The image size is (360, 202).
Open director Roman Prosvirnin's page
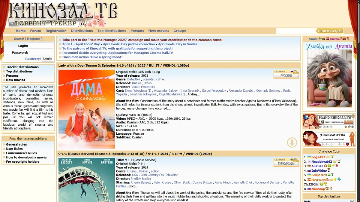pyautogui.click(x=142, y=87)
